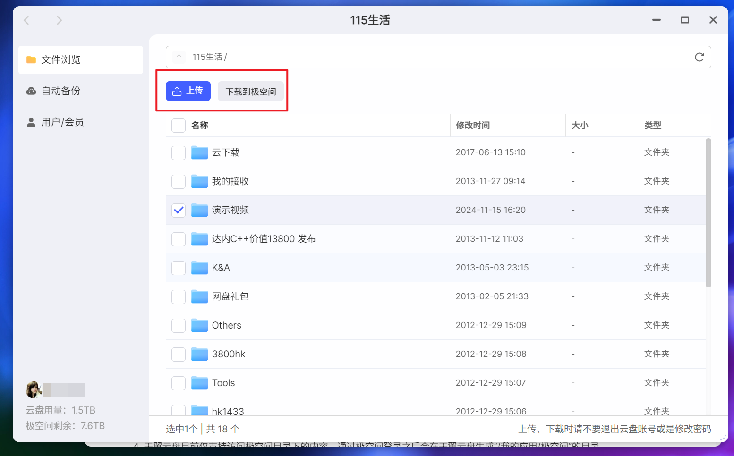Click the vertical scrollbar of file list
This screenshot has height=456, width=734.
click(x=708, y=212)
